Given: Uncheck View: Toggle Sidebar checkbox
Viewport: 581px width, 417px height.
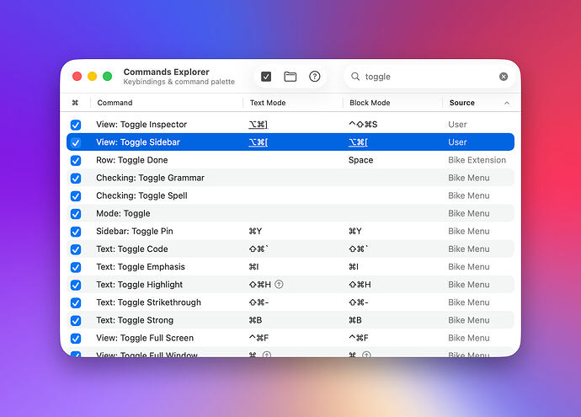Looking at the screenshot, I should (x=76, y=142).
